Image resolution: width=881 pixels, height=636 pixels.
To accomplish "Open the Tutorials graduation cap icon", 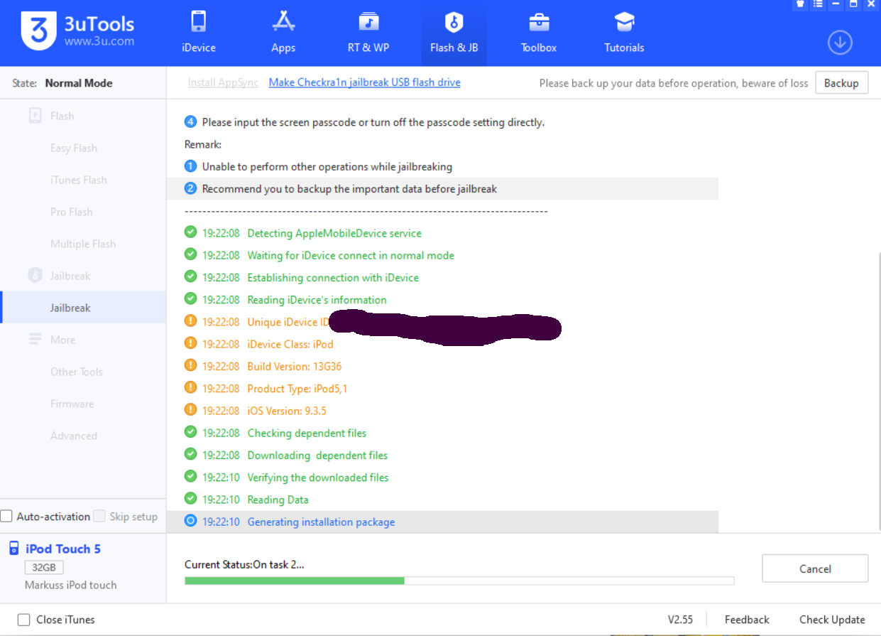I will [x=624, y=22].
